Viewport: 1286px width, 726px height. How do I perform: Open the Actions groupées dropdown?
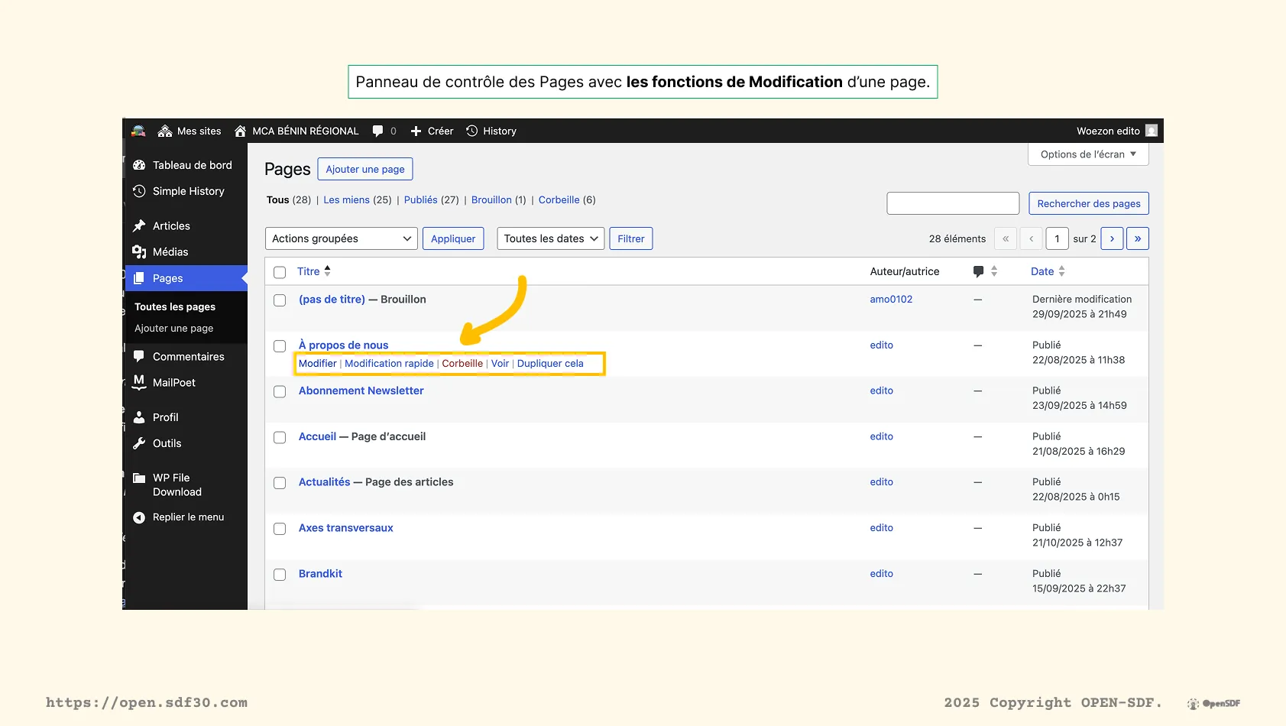click(341, 238)
